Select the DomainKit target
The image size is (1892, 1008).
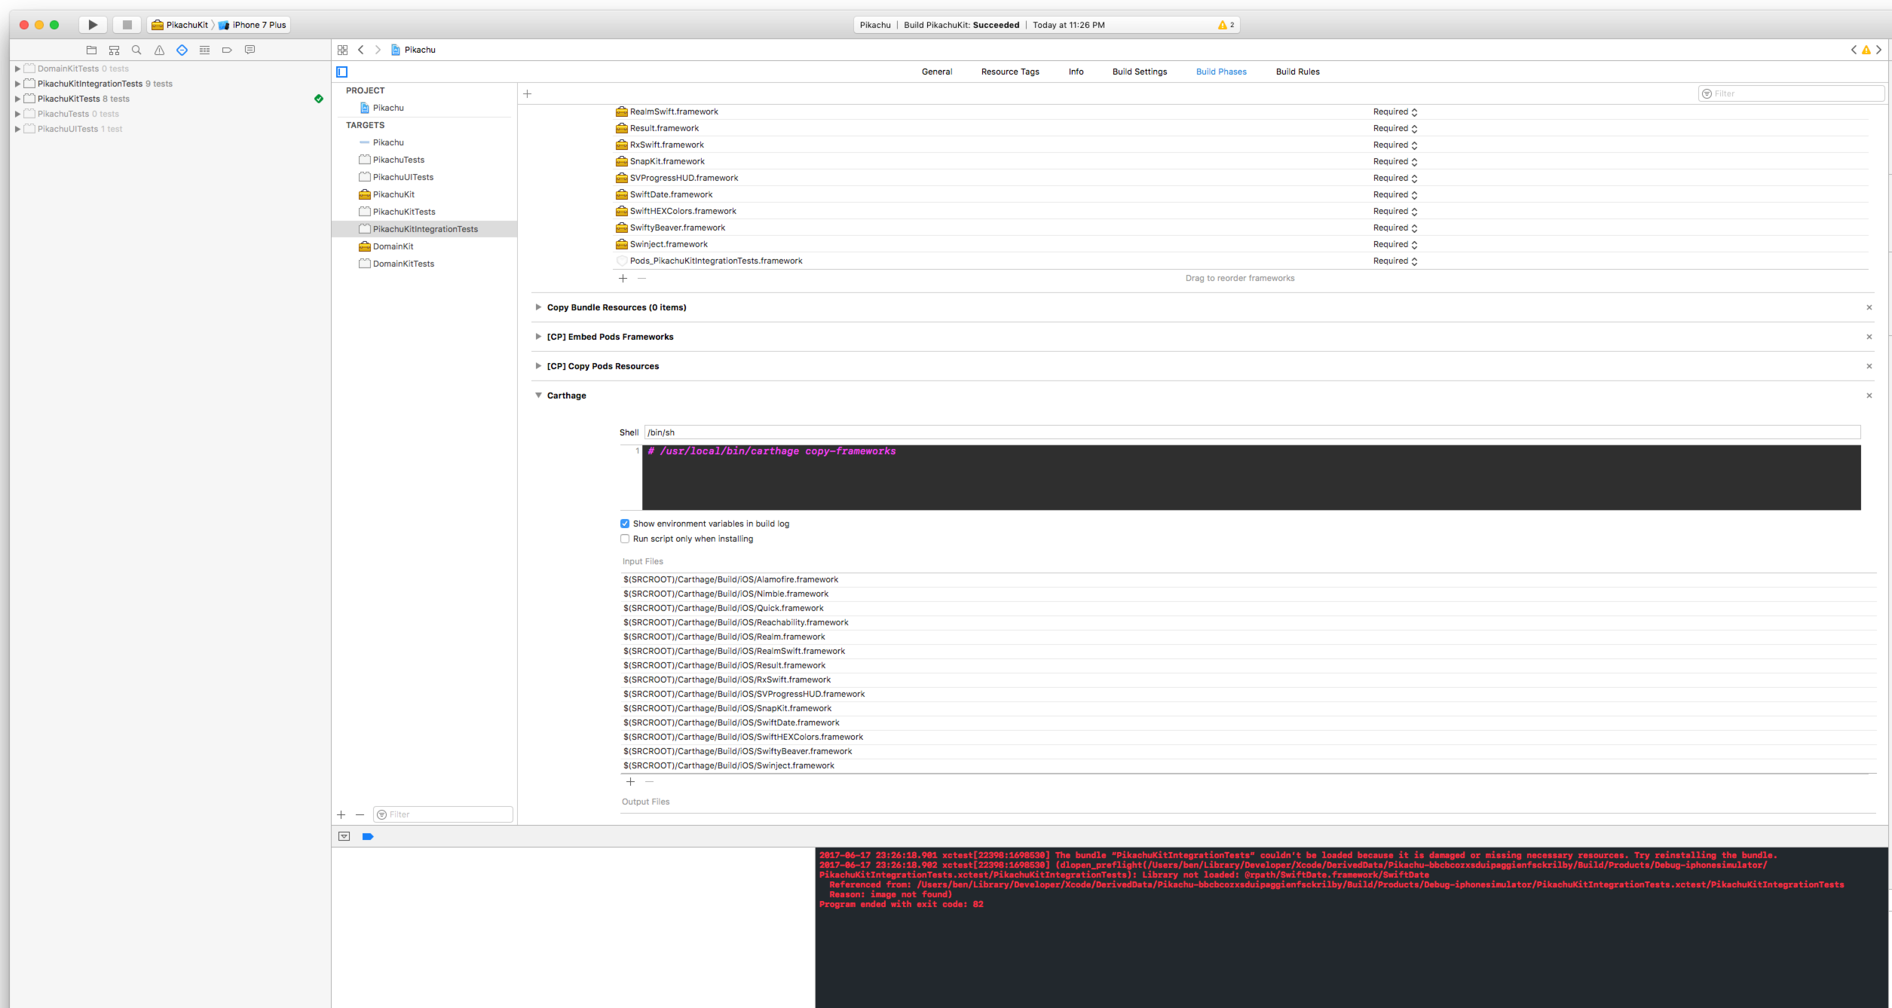pos(393,246)
